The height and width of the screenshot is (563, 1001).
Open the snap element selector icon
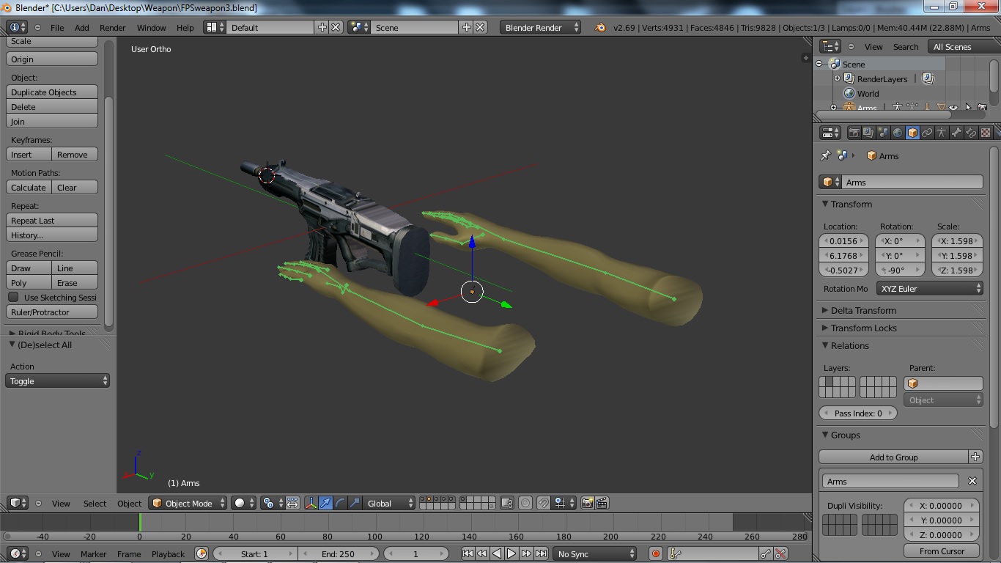tap(564, 503)
